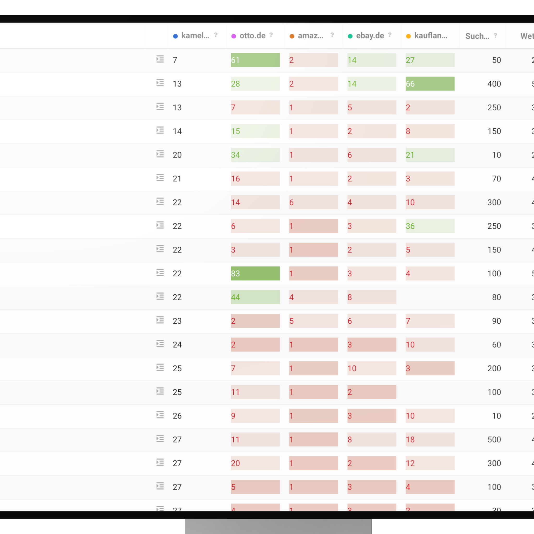Sort by the Such... column header
Screen dimensions: 534x534
477,36
